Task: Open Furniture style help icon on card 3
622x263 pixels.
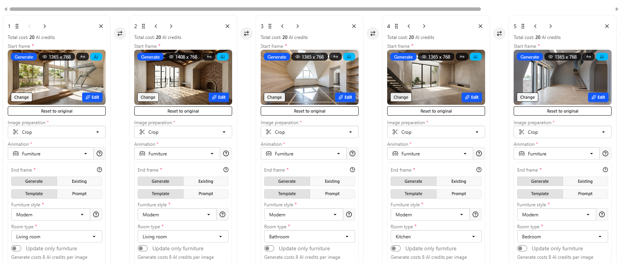Action: click(349, 214)
